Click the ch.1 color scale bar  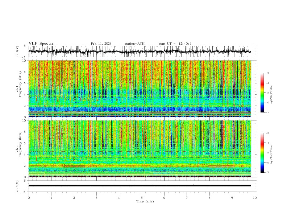click(x=262, y=93)
